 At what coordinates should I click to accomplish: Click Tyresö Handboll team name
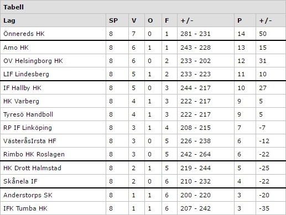click(28, 114)
